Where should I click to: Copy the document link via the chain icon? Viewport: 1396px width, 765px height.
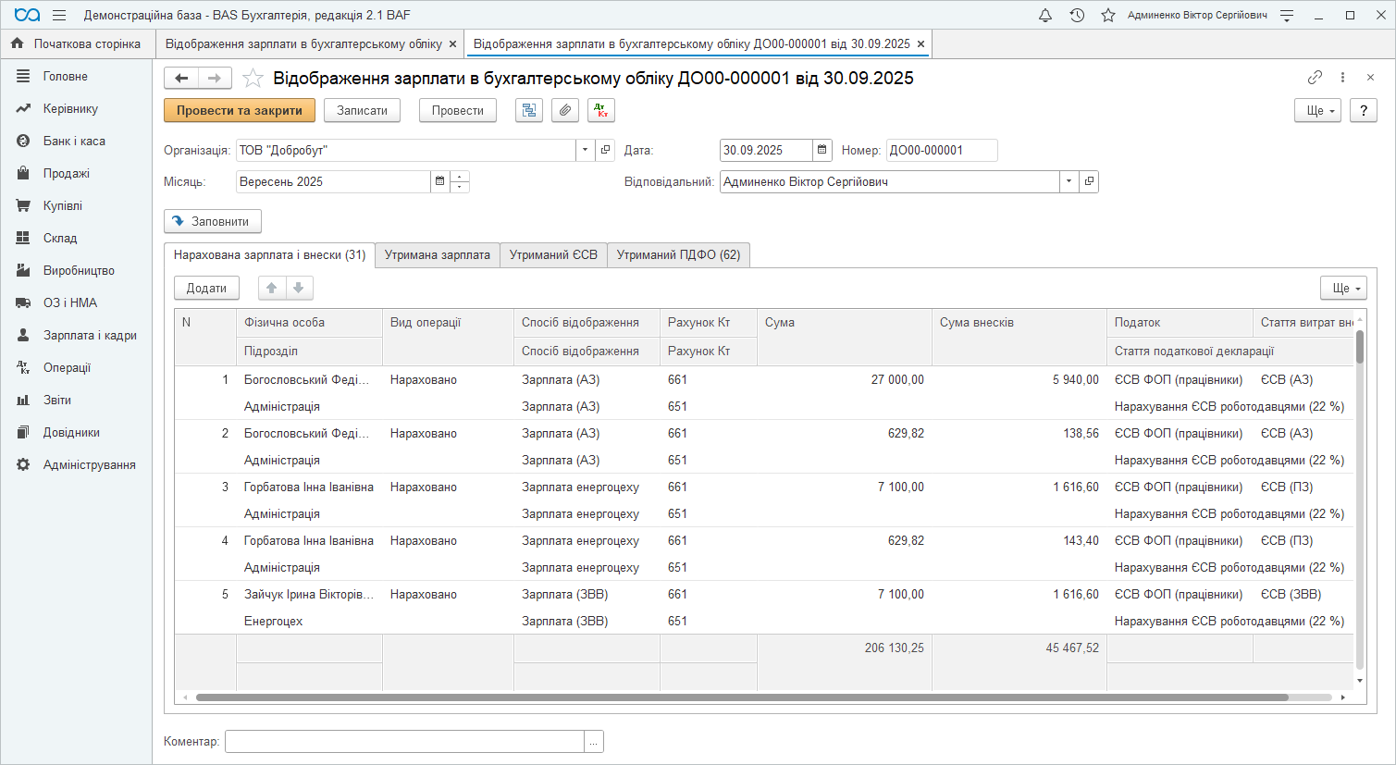pyautogui.click(x=1315, y=78)
